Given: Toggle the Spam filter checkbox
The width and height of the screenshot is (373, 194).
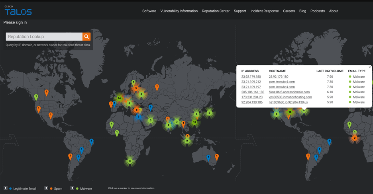Looking at the screenshot, I should click(x=46, y=188).
